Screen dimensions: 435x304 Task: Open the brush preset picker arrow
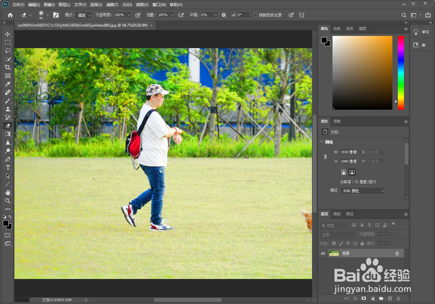pos(48,15)
